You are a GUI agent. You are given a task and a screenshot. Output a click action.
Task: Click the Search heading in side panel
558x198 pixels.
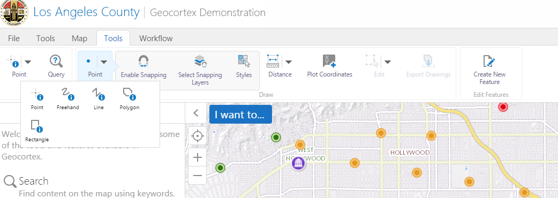33,181
